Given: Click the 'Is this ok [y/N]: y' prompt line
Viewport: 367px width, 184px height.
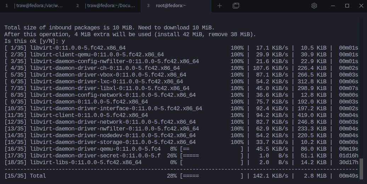Looking at the screenshot, I should point(35,41).
